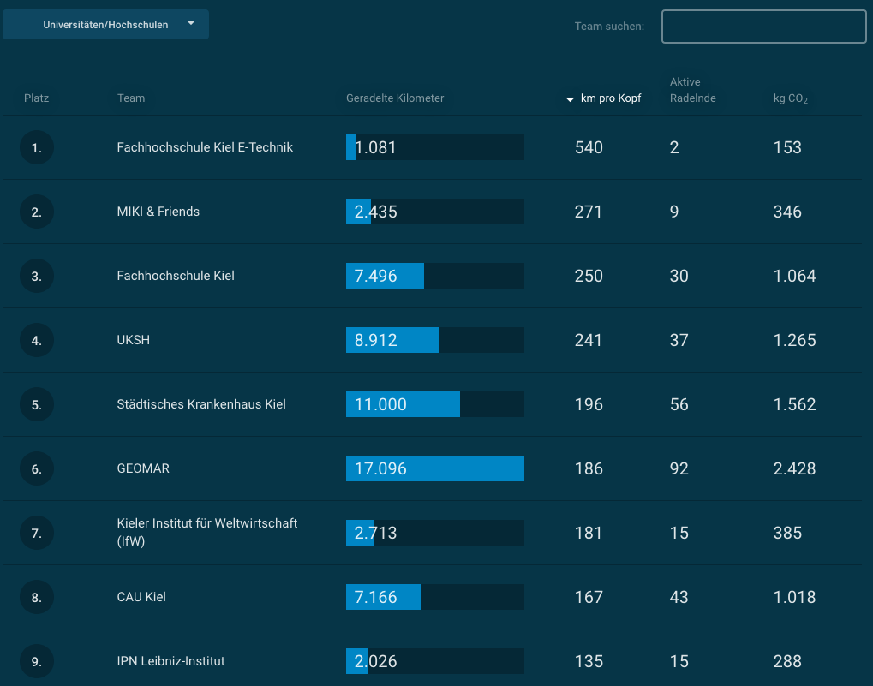Sort by Team column header

[x=131, y=98]
